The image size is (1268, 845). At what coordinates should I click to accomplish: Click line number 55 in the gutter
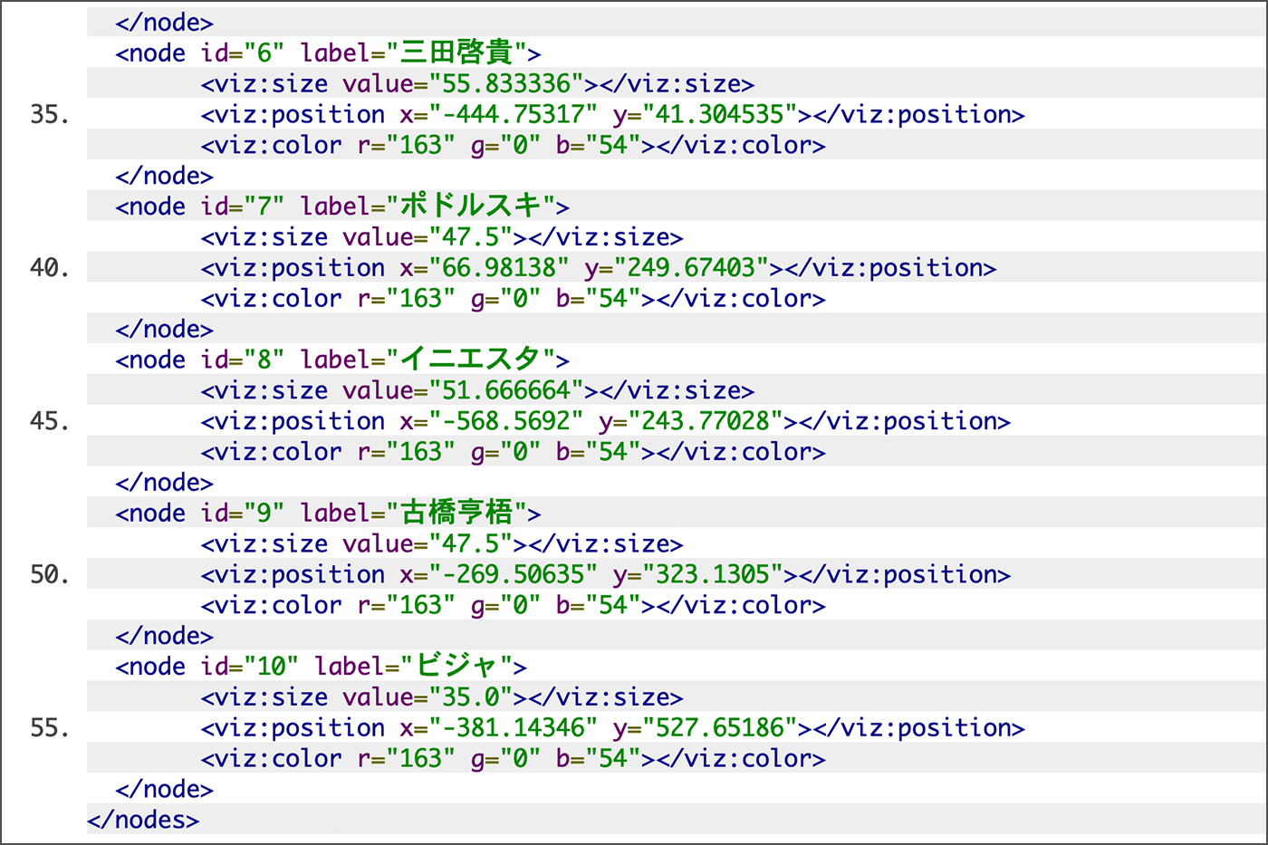pyautogui.click(x=50, y=728)
